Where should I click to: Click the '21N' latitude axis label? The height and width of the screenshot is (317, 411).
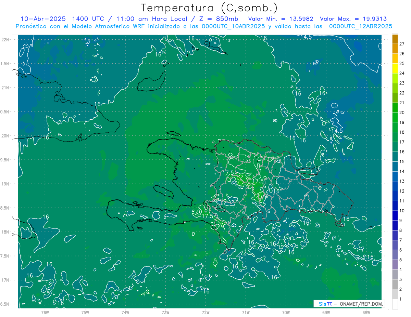coord(6,88)
